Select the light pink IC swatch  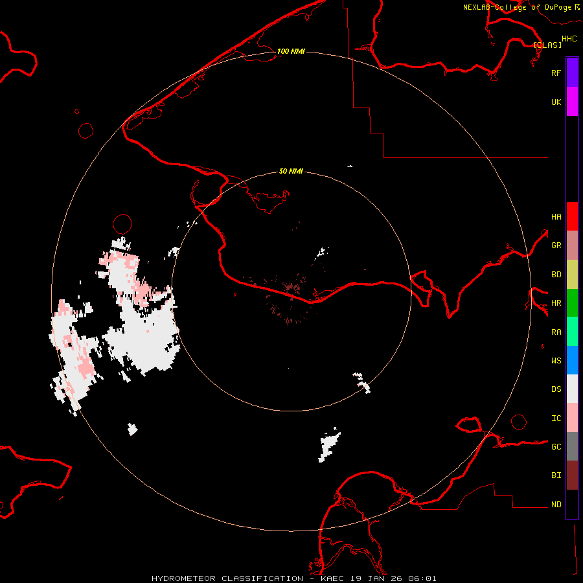point(572,418)
